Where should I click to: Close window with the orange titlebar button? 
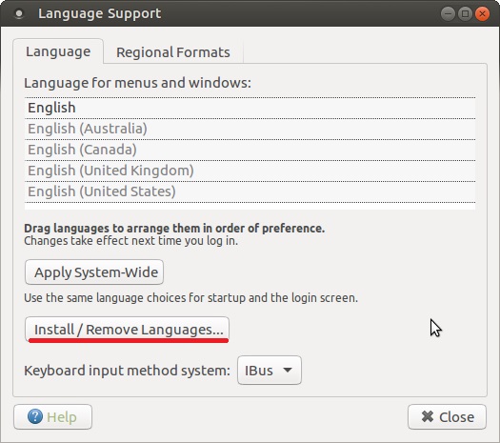click(482, 14)
